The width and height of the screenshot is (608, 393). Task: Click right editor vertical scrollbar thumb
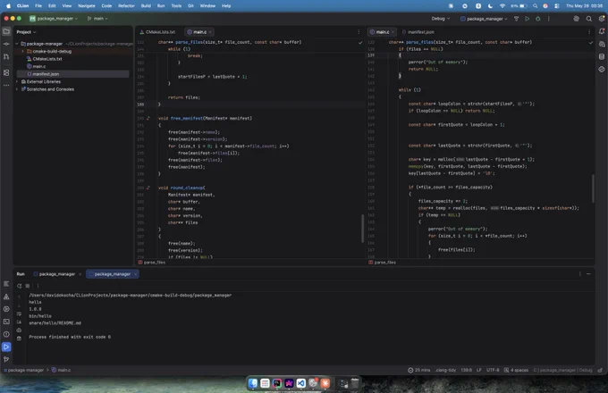point(593,188)
